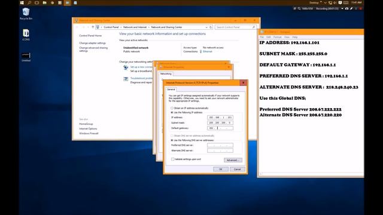The width and height of the screenshot is (383, 215).
Task: Click the Desktop toolbar label in taskbar
Action: pos(314,2)
